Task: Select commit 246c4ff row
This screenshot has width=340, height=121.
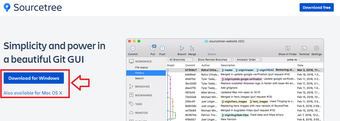Action: pos(245,101)
